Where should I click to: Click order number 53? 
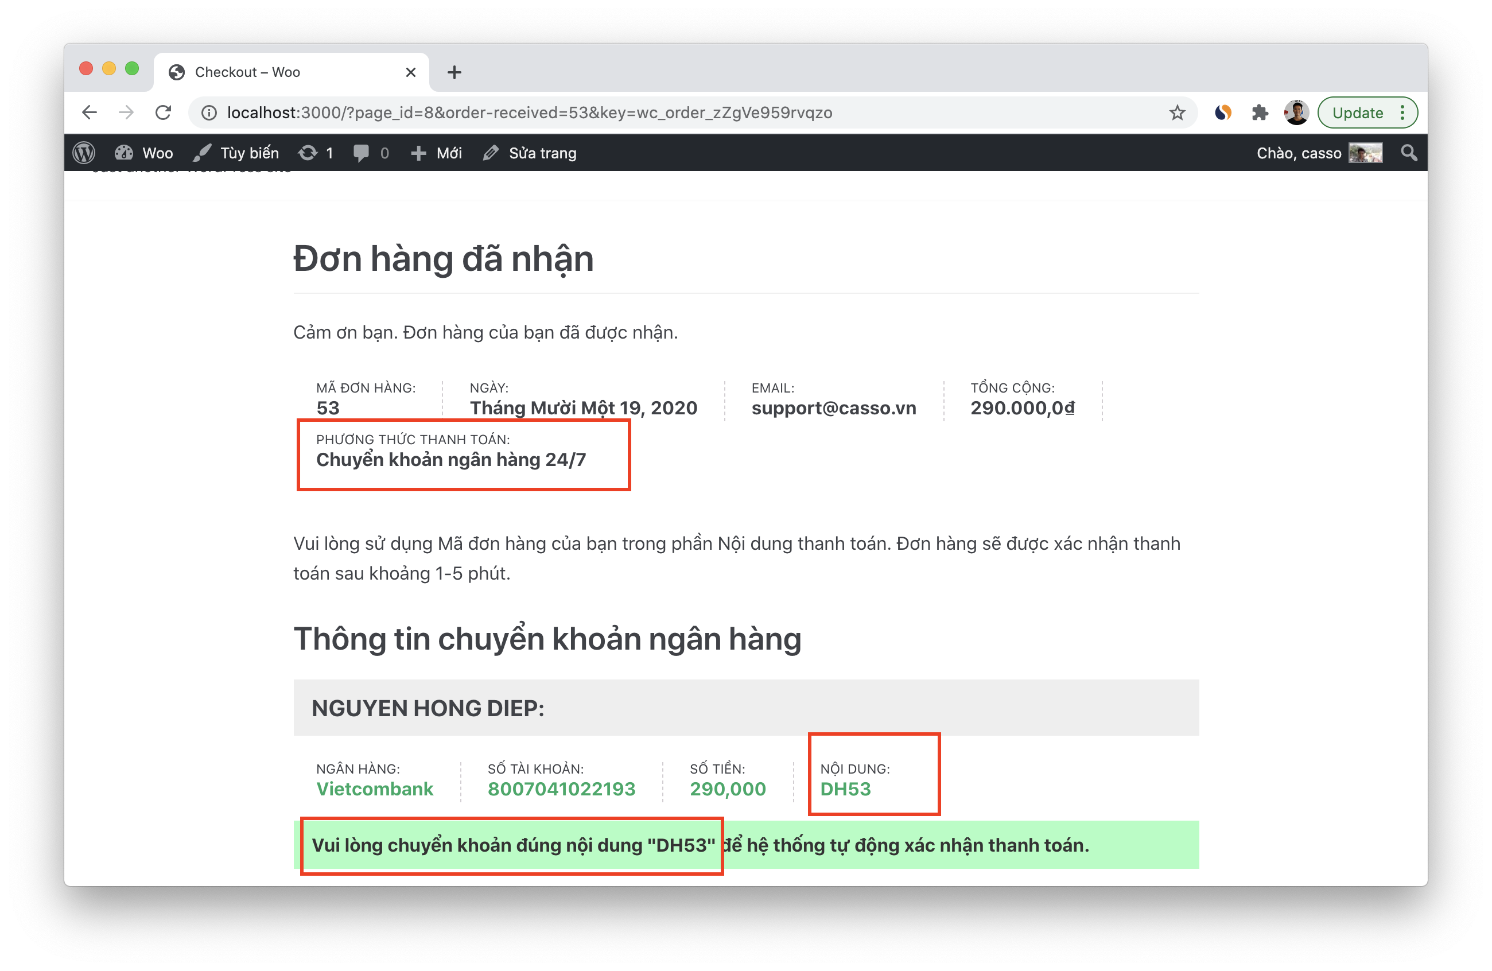point(328,408)
